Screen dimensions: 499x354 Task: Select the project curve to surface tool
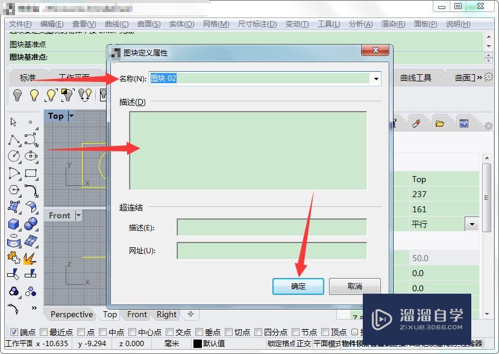click(x=14, y=241)
